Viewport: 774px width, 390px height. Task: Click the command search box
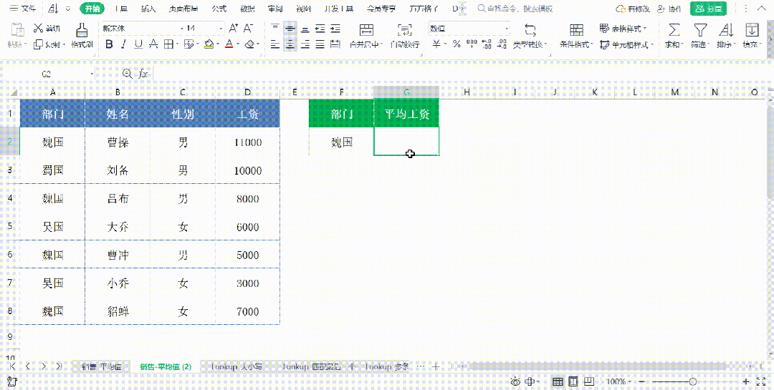coord(515,9)
